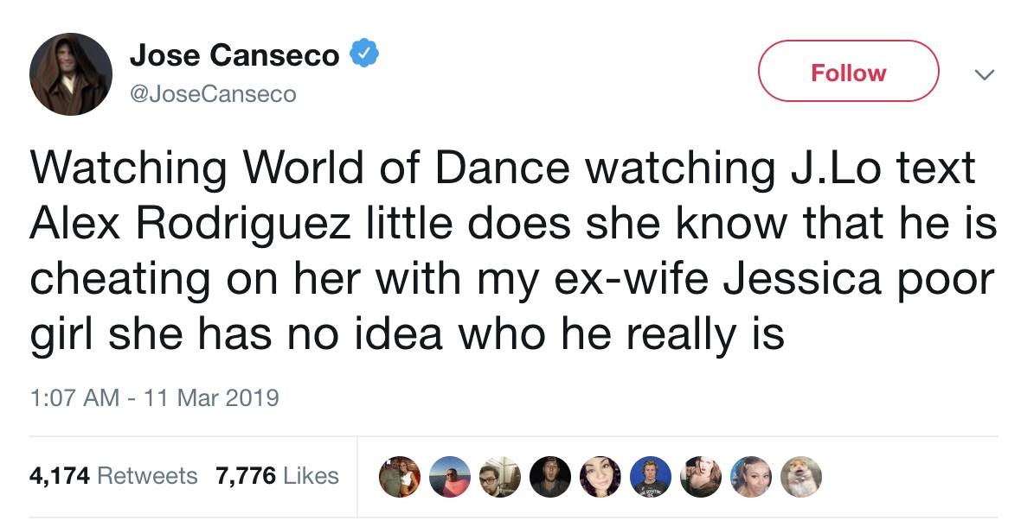1021x527 pixels.
Task: Open the 1:07 AM - 11 Mar 2019 timestamp
Action: point(154,397)
